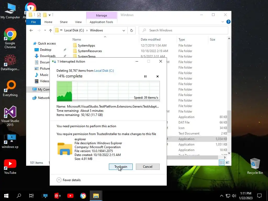Select Music in the navigation pane
The width and height of the screenshot is (268, 201).
44,75
